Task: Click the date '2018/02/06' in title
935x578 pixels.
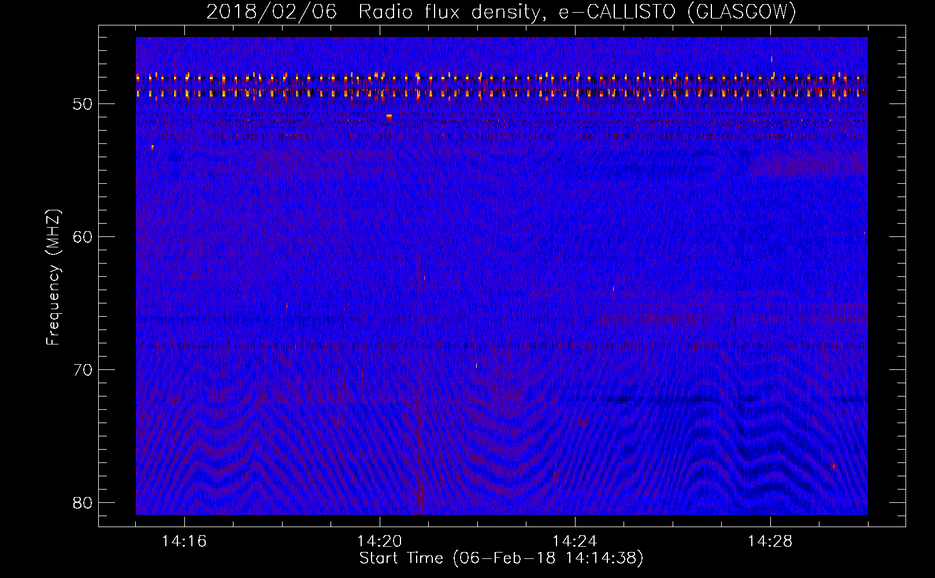Action: pos(272,12)
